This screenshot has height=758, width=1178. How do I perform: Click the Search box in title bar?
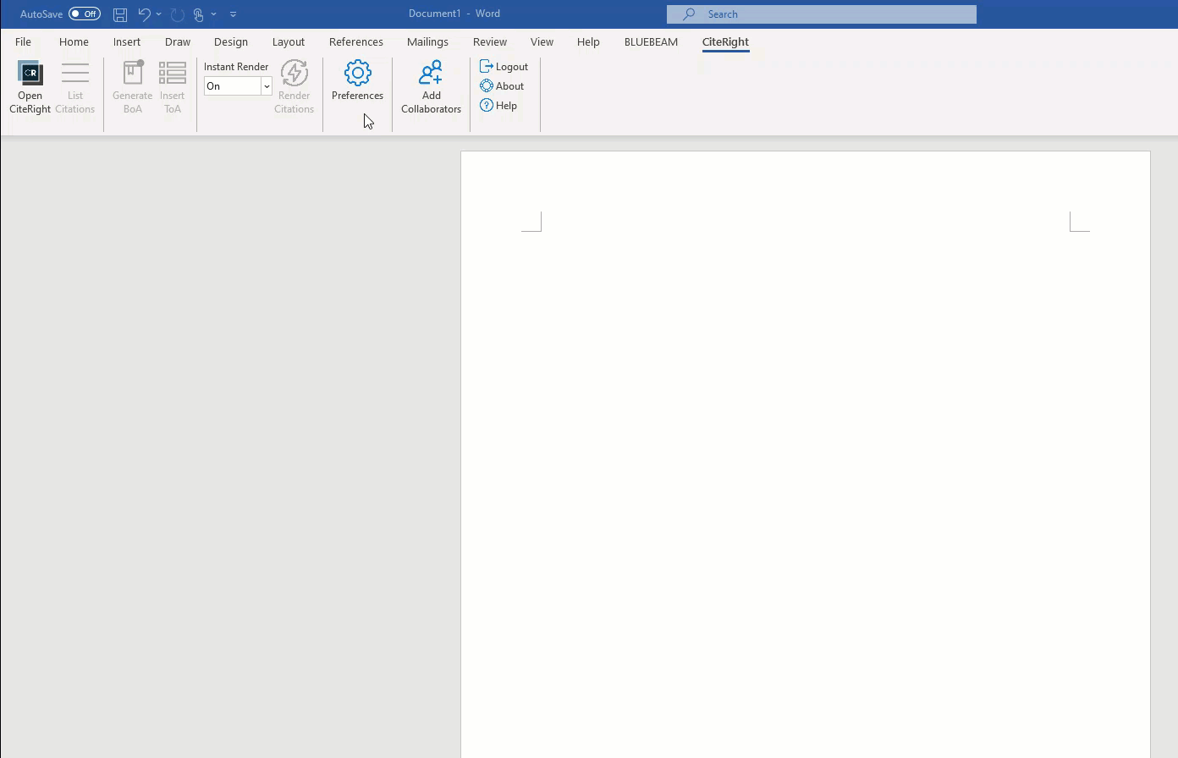point(822,14)
